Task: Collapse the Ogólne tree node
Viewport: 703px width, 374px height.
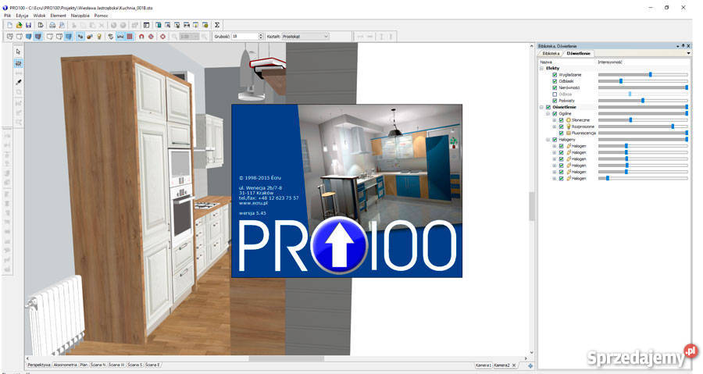Action: pyautogui.click(x=548, y=114)
